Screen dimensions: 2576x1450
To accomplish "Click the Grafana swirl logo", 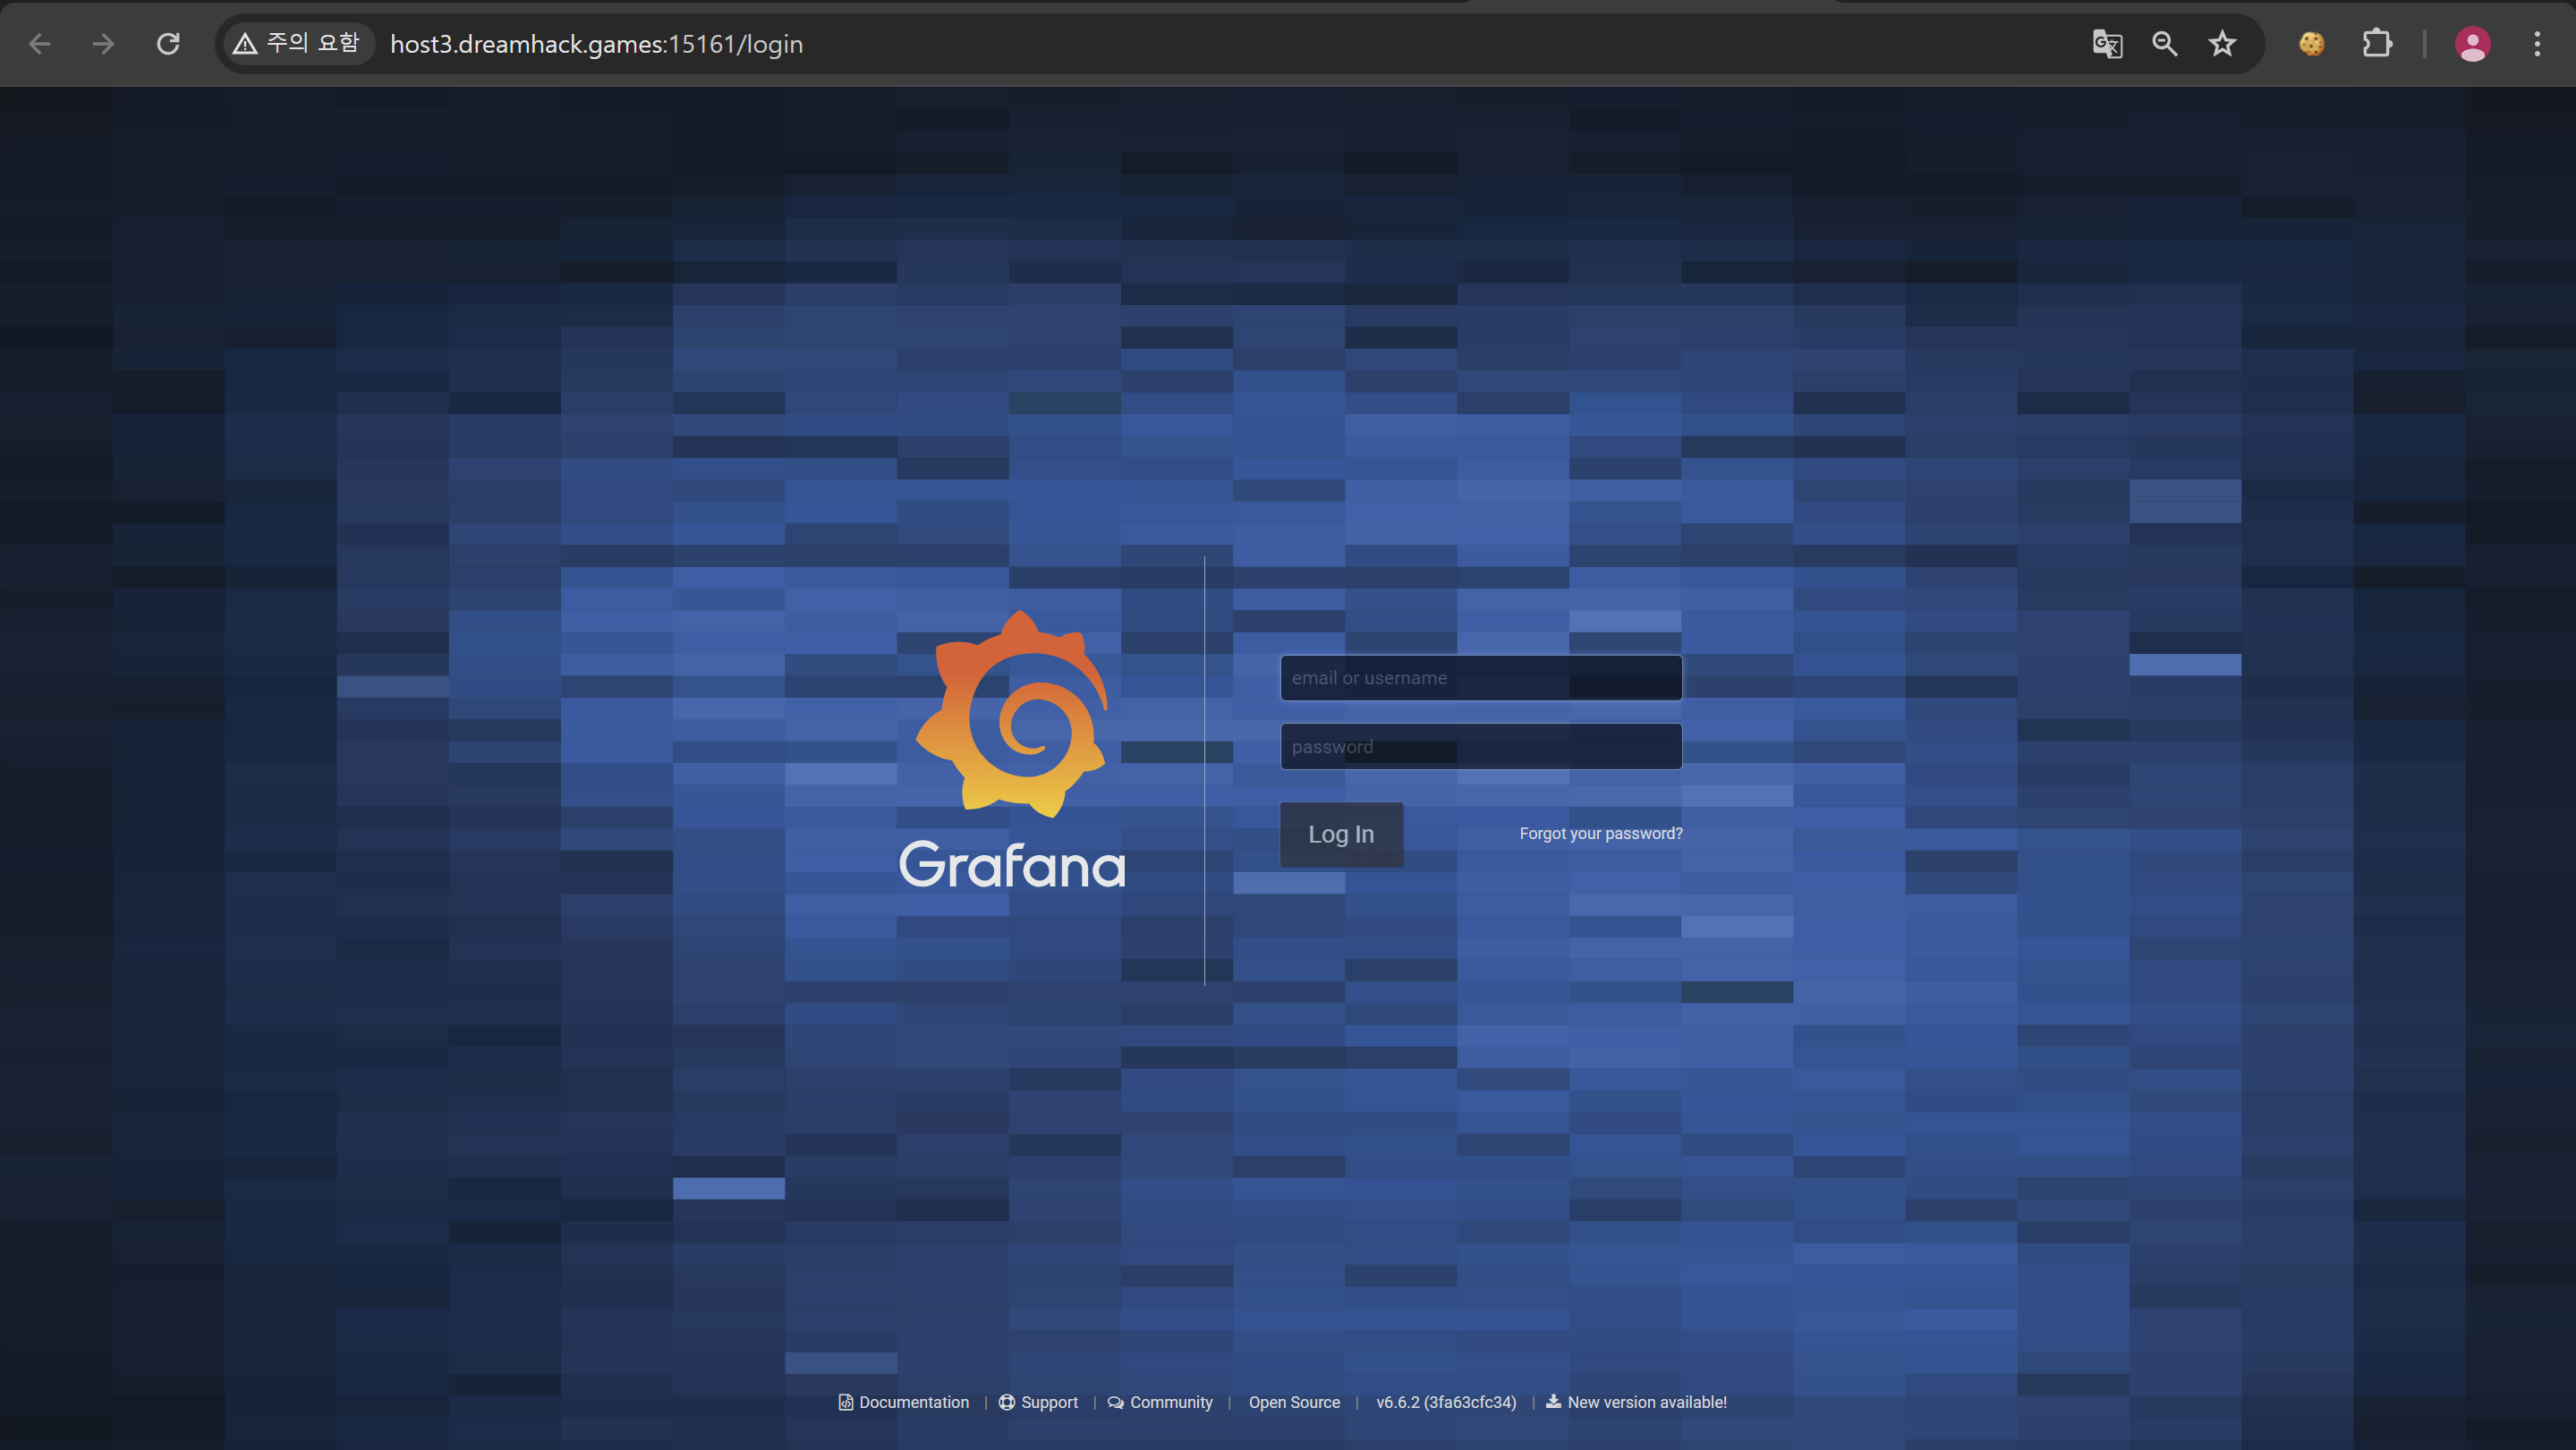I will point(1012,714).
